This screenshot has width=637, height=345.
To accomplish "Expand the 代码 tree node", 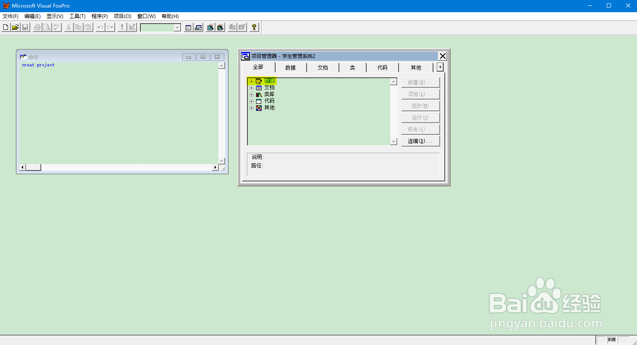I will pos(251,101).
